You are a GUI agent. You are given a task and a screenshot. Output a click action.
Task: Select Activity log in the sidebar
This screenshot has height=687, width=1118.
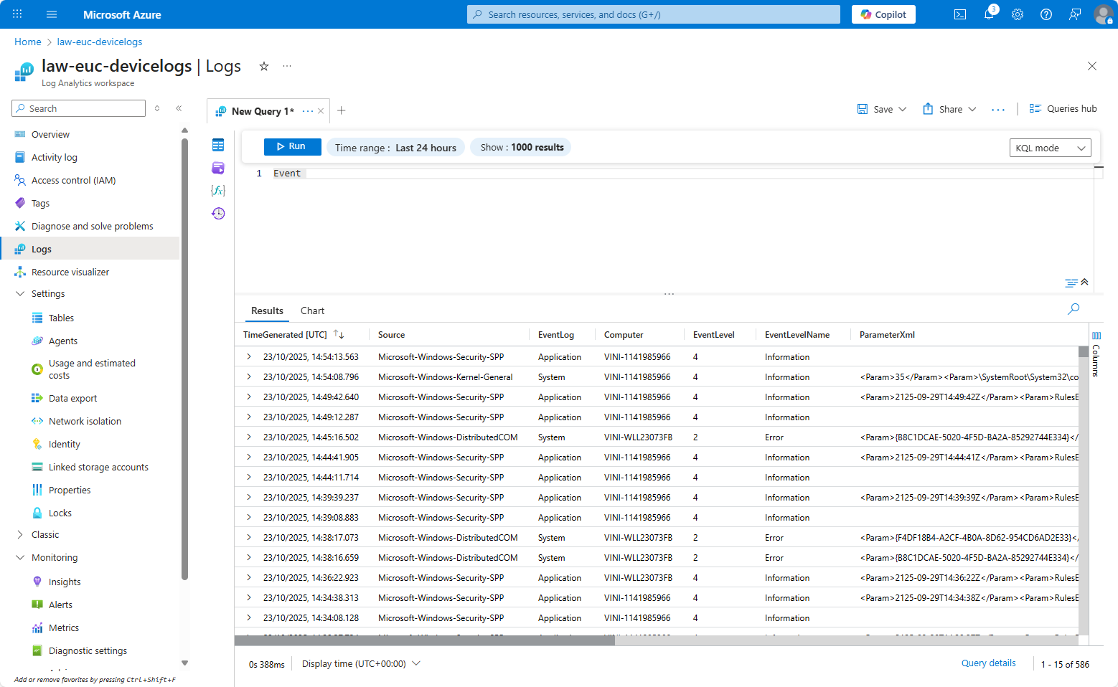point(54,157)
